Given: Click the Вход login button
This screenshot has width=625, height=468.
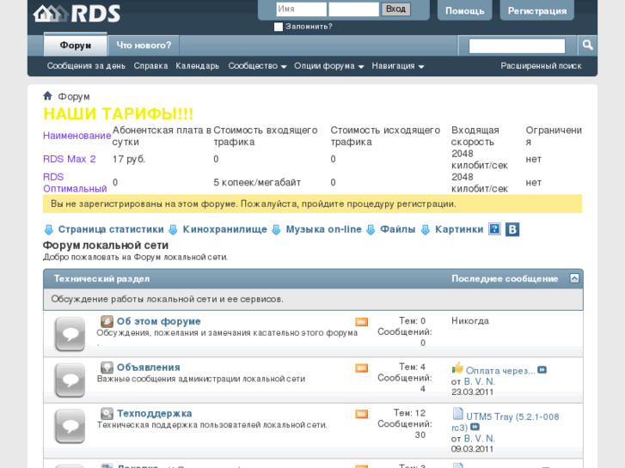Looking at the screenshot, I should click(395, 9).
